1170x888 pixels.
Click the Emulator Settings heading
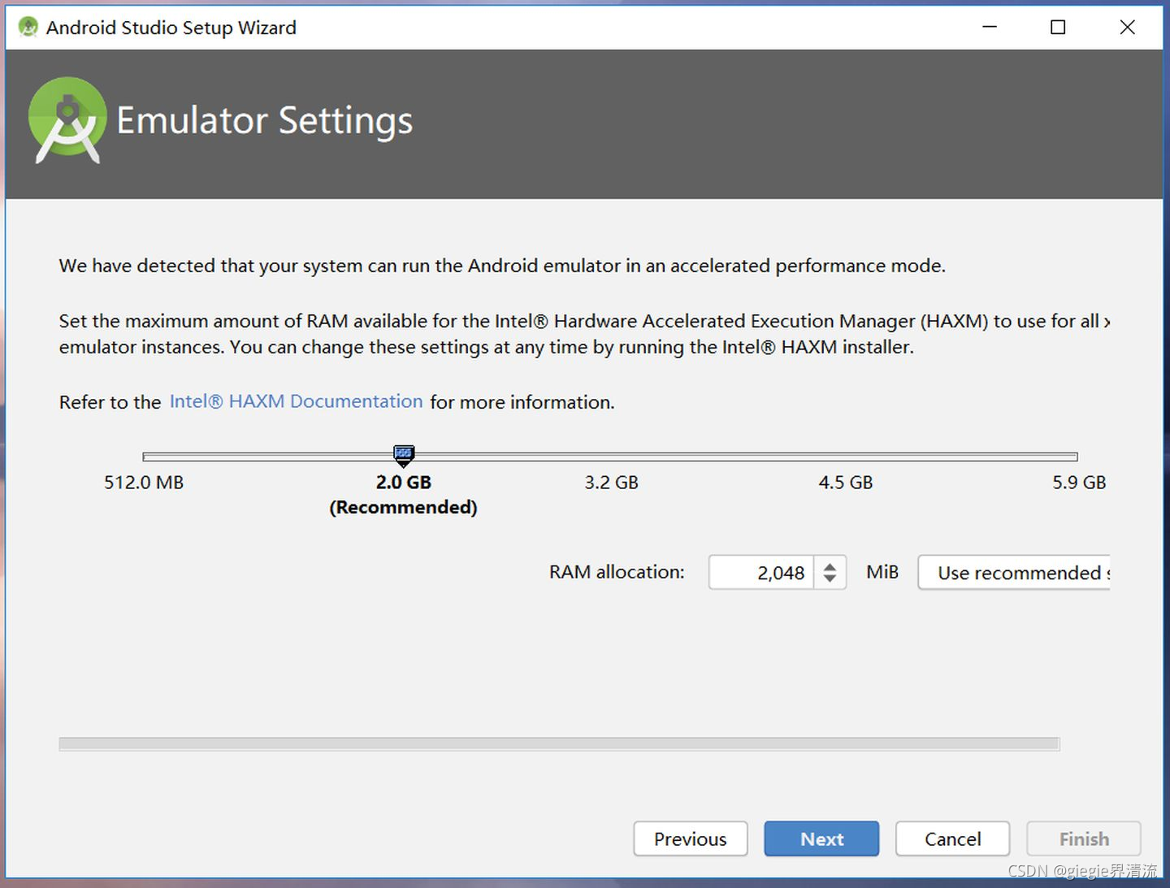pos(265,120)
